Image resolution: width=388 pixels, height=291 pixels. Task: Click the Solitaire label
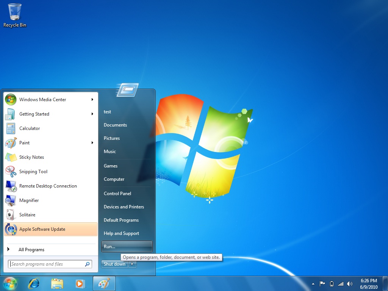[27, 215]
